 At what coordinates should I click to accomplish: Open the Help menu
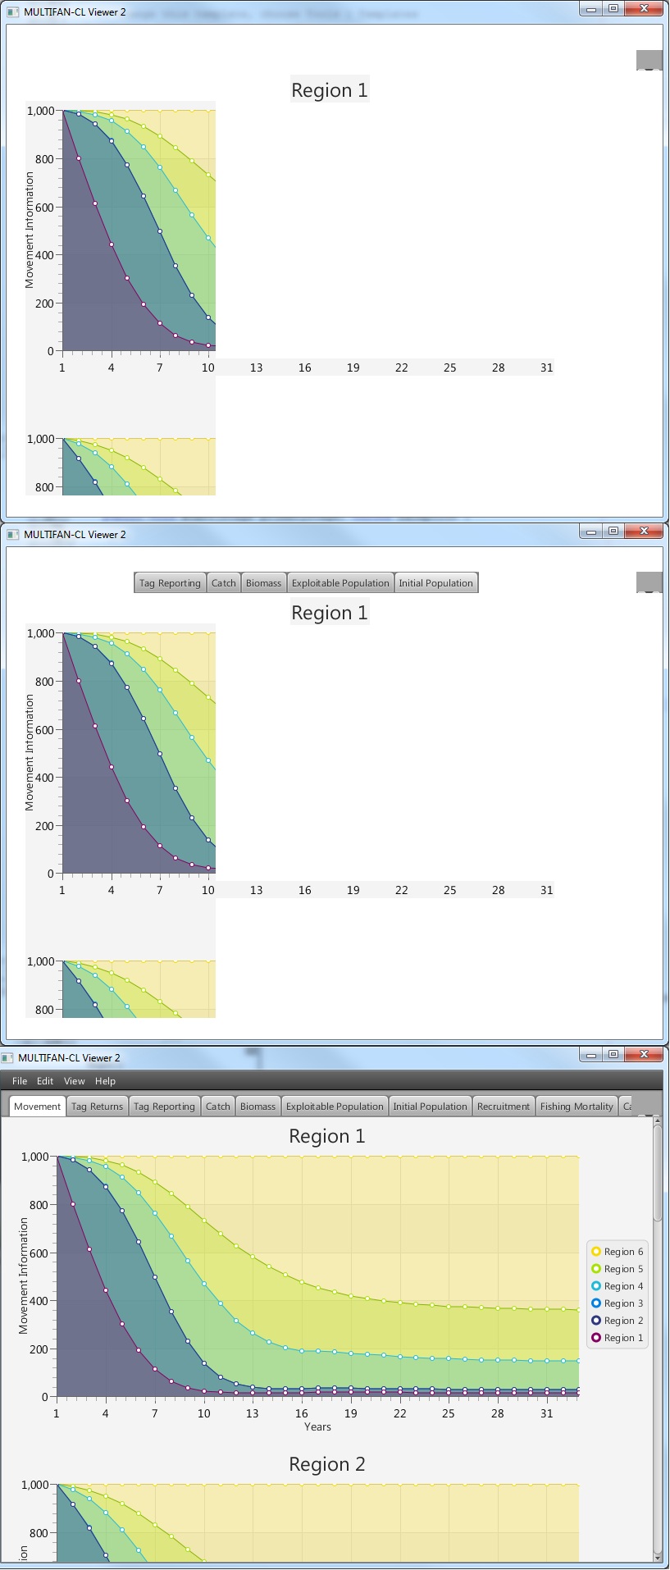(105, 1080)
